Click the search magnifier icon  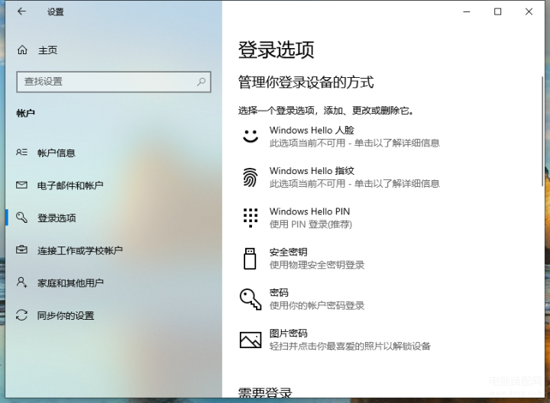coord(202,82)
